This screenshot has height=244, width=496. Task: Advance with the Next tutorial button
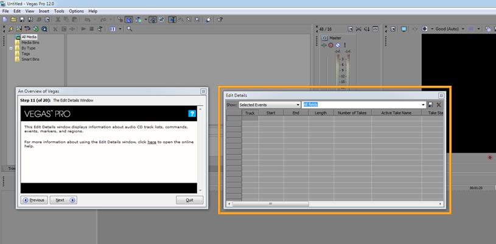click(63, 200)
